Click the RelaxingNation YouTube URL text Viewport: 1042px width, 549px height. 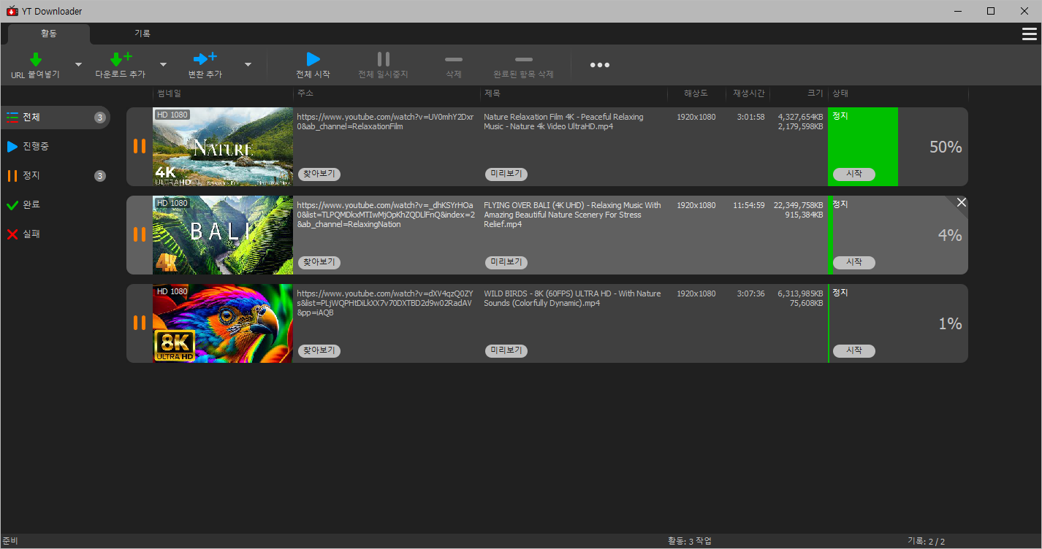coord(386,215)
